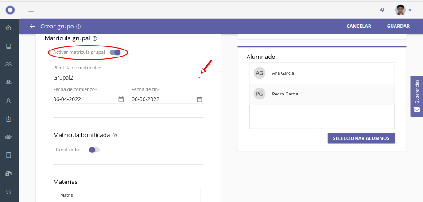Viewport: 423px width, 202px height.
Task: Select student Ana Garcia in Alumnado list
Action: 283,73
